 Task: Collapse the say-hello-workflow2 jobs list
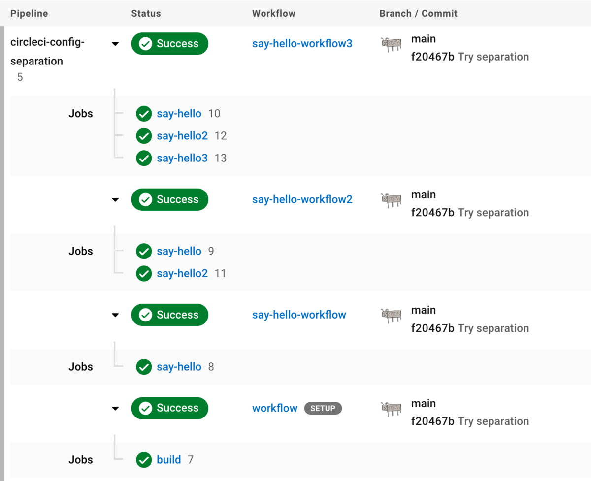115,200
